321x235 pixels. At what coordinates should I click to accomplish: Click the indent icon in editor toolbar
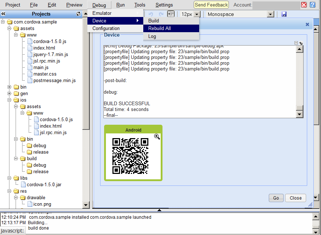pos(170,14)
